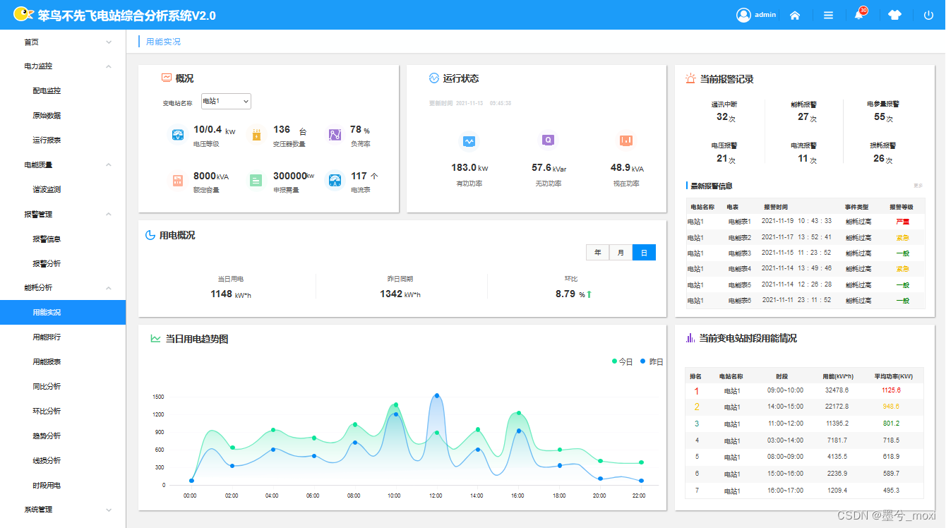Click the green 环比 up arrow
Viewport: 946px width, 528px height.
(x=589, y=294)
